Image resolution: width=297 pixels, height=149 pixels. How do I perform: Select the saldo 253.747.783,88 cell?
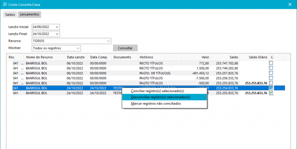(x=227, y=63)
